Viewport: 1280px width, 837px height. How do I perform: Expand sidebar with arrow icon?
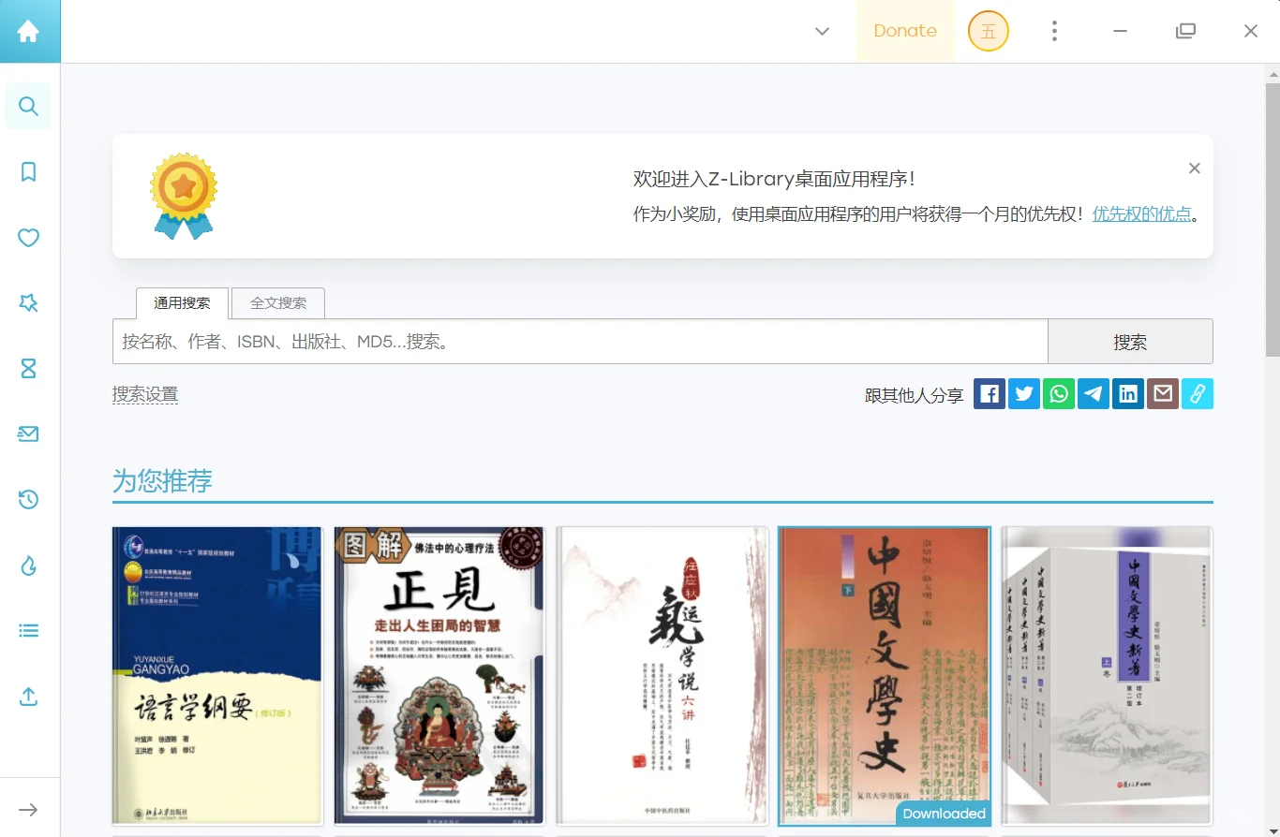pyautogui.click(x=29, y=809)
